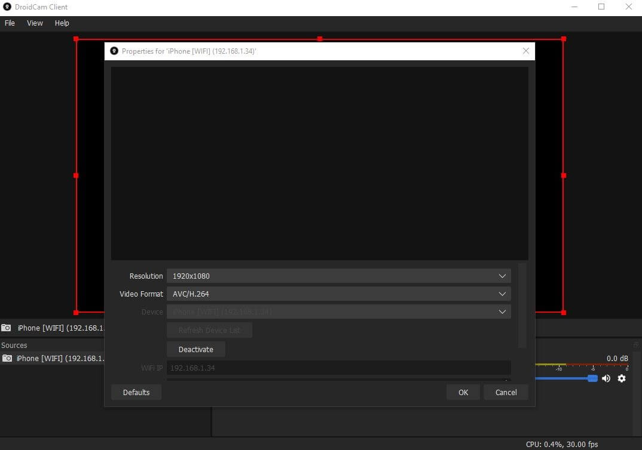Click the camera icon in the Sources list
Viewport: 642px width, 450px height.
coord(7,358)
